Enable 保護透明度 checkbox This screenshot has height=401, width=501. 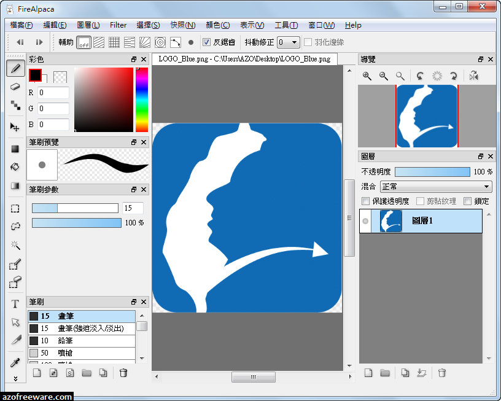(x=365, y=201)
